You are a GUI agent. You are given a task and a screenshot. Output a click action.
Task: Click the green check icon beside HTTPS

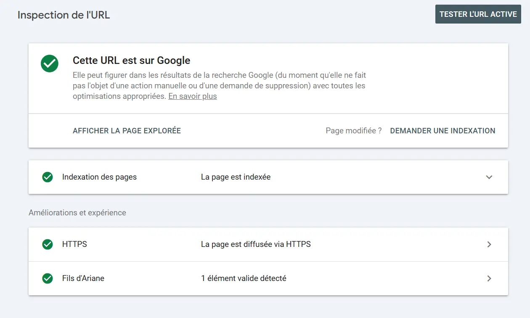(x=48, y=244)
